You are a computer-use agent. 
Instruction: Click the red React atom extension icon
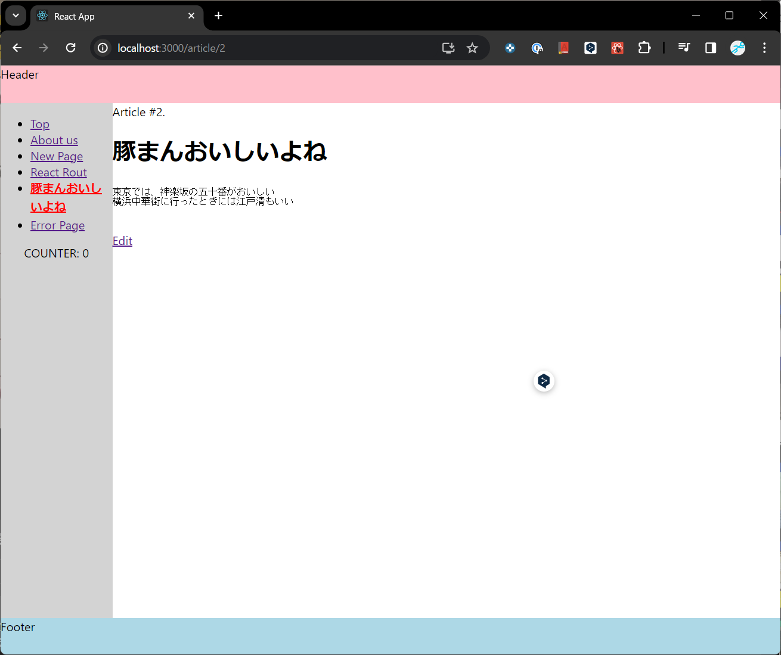(x=617, y=48)
